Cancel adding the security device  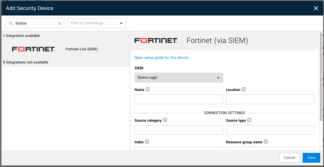289,158
